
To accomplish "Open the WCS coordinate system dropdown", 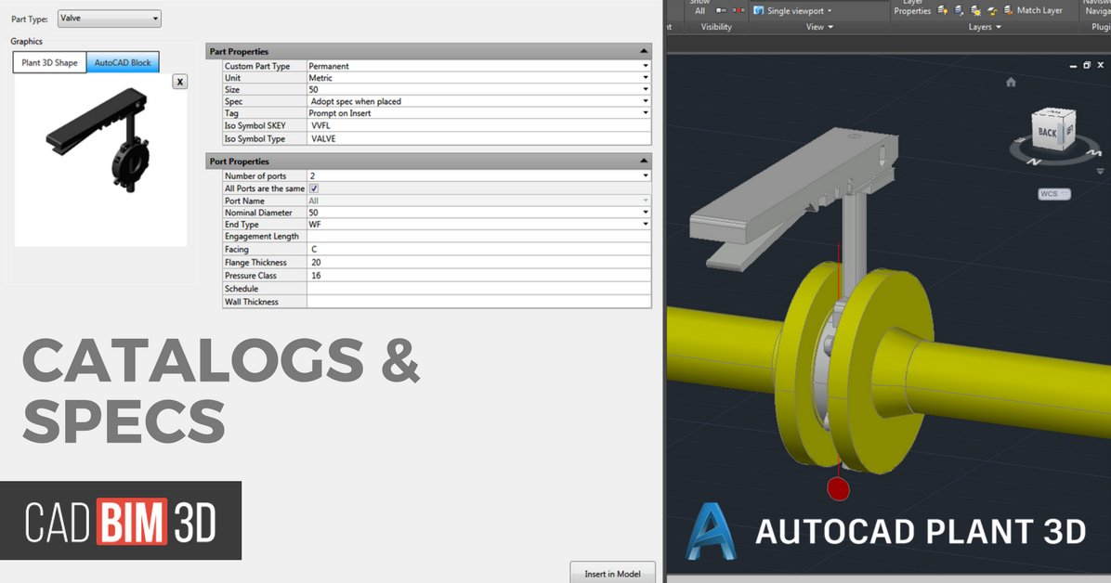I will point(1054,193).
